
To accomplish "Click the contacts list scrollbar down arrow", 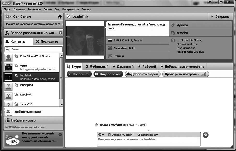I will click(x=61, y=104).
